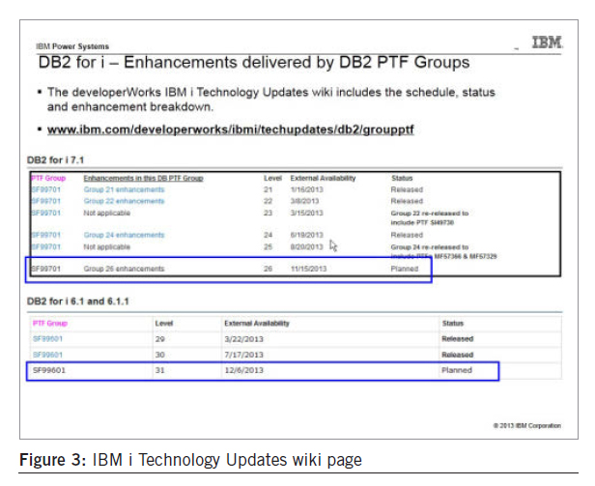This screenshot has width=595, height=486.
Task: Click the pink 'PTF Group' header in the 7.1 table
Action: [48, 178]
